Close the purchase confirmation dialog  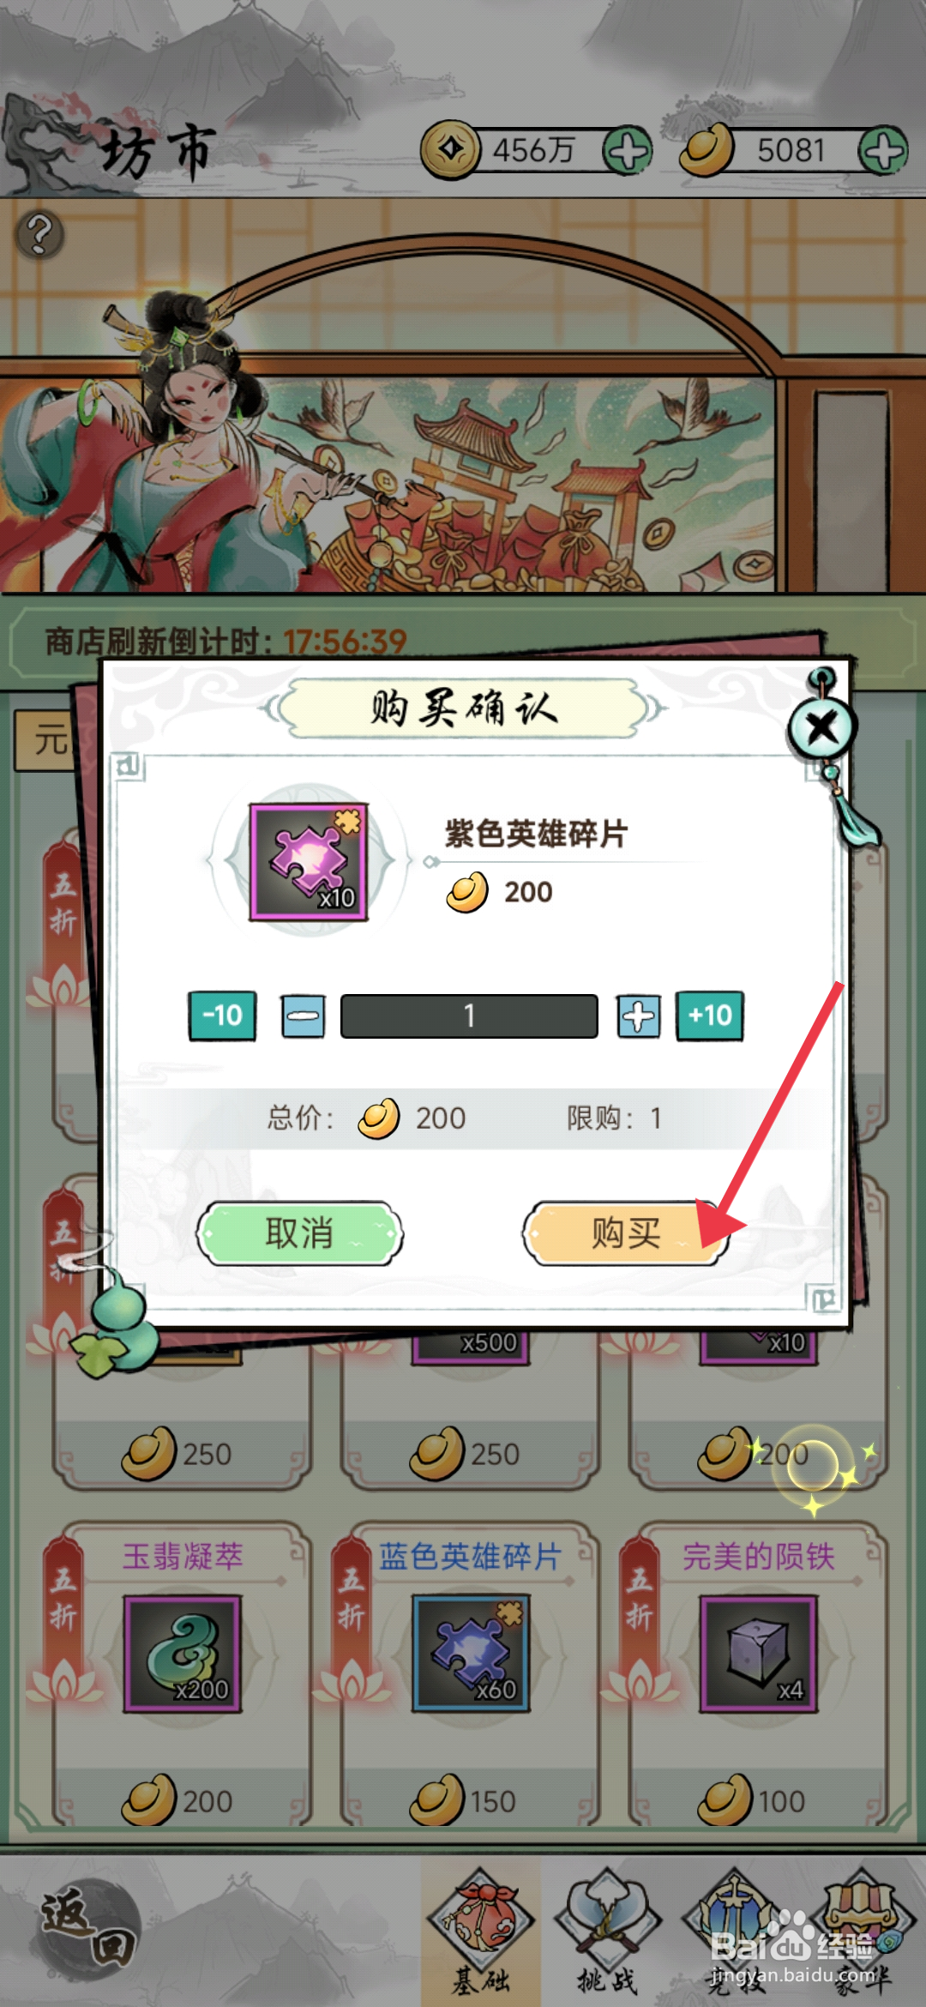point(821,728)
